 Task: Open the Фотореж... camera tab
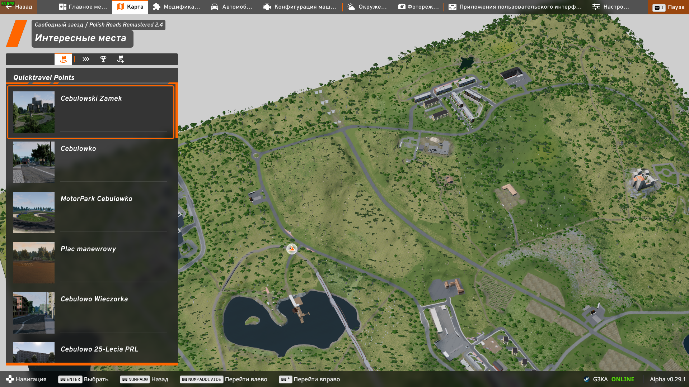click(x=418, y=7)
